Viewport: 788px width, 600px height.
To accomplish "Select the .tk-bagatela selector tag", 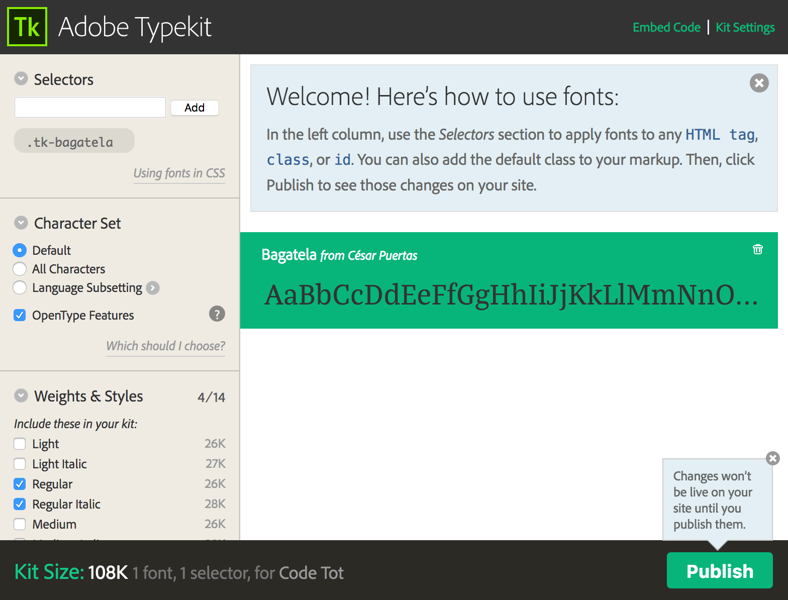I will [74, 141].
